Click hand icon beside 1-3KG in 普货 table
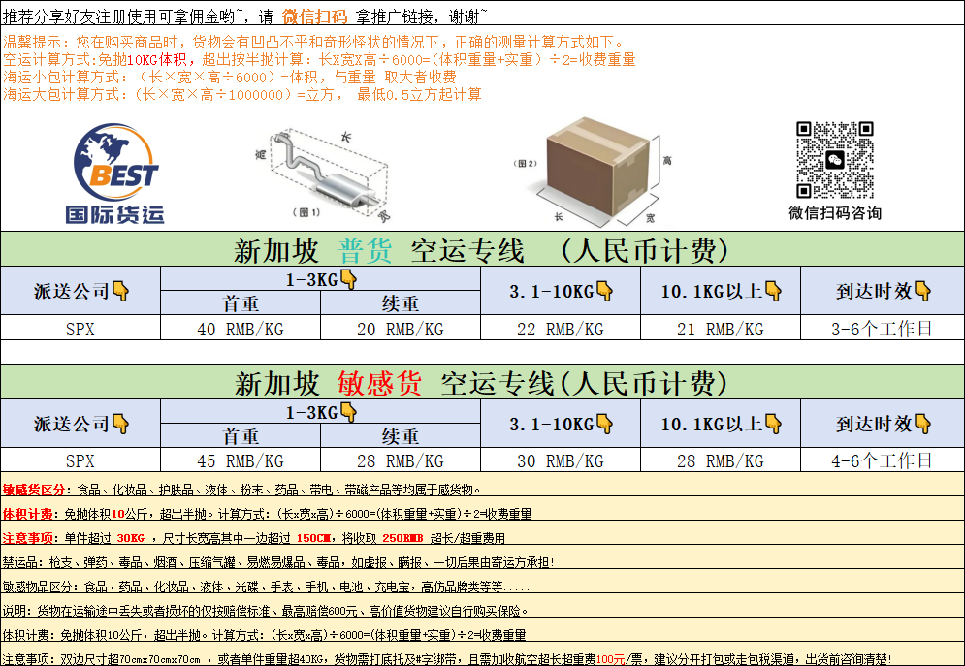965x666 pixels. [x=348, y=280]
